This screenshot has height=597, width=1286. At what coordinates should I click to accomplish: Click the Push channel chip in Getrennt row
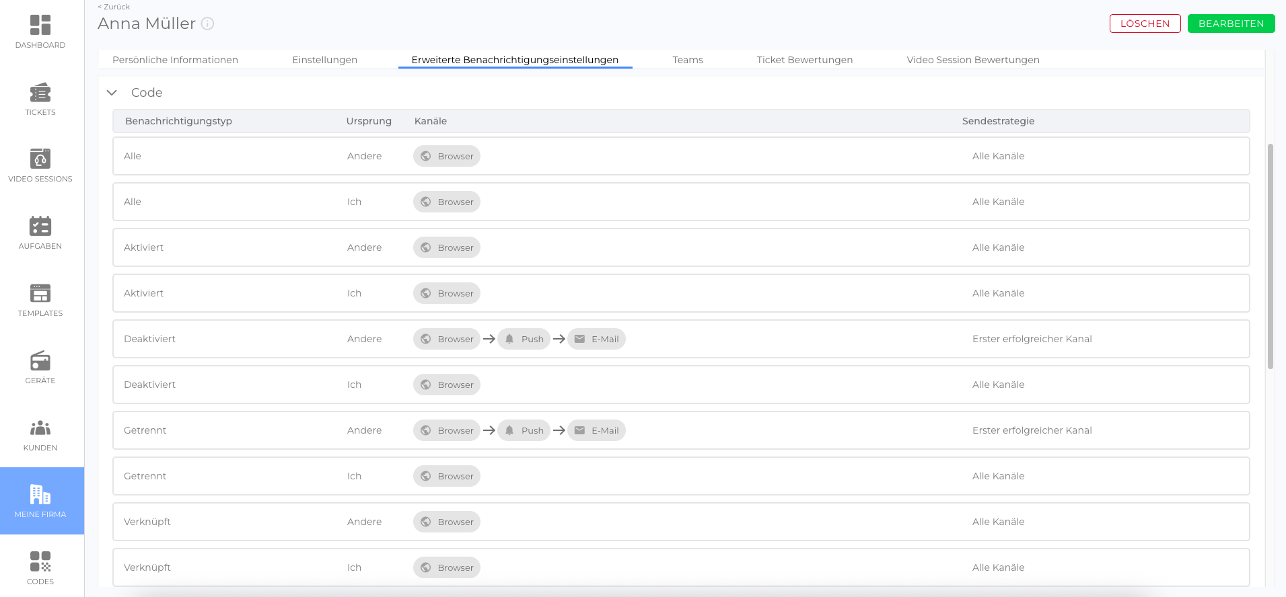pos(524,430)
